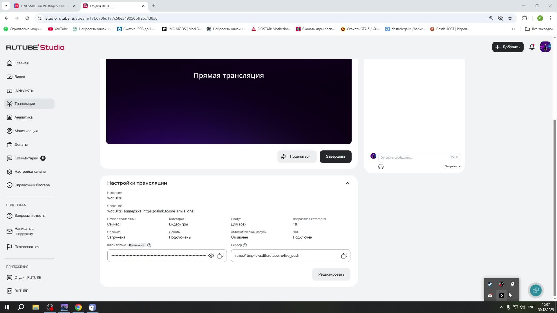Collapse Настройки трансляции section

click(347, 183)
